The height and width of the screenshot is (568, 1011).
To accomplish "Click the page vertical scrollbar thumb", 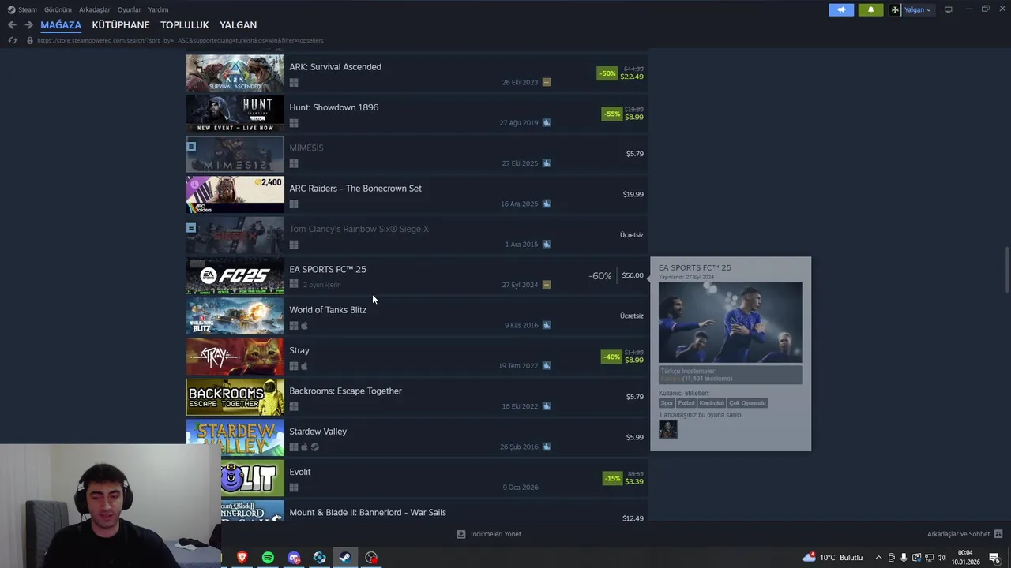I will [1006, 268].
